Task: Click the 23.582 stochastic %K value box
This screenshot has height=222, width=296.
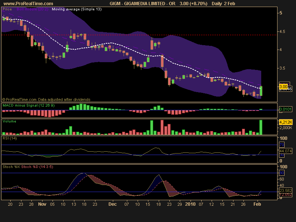Action: [x=285, y=191]
